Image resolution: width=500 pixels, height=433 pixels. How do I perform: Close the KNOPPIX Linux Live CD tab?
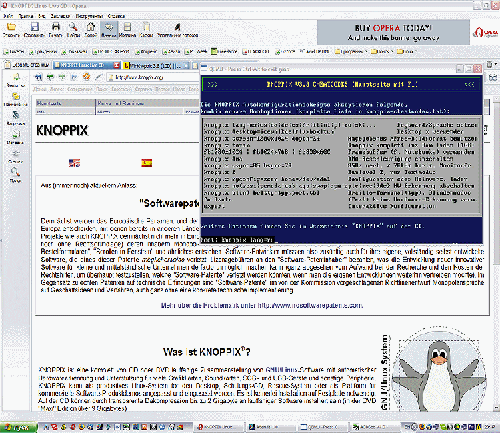click(x=117, y=65)
